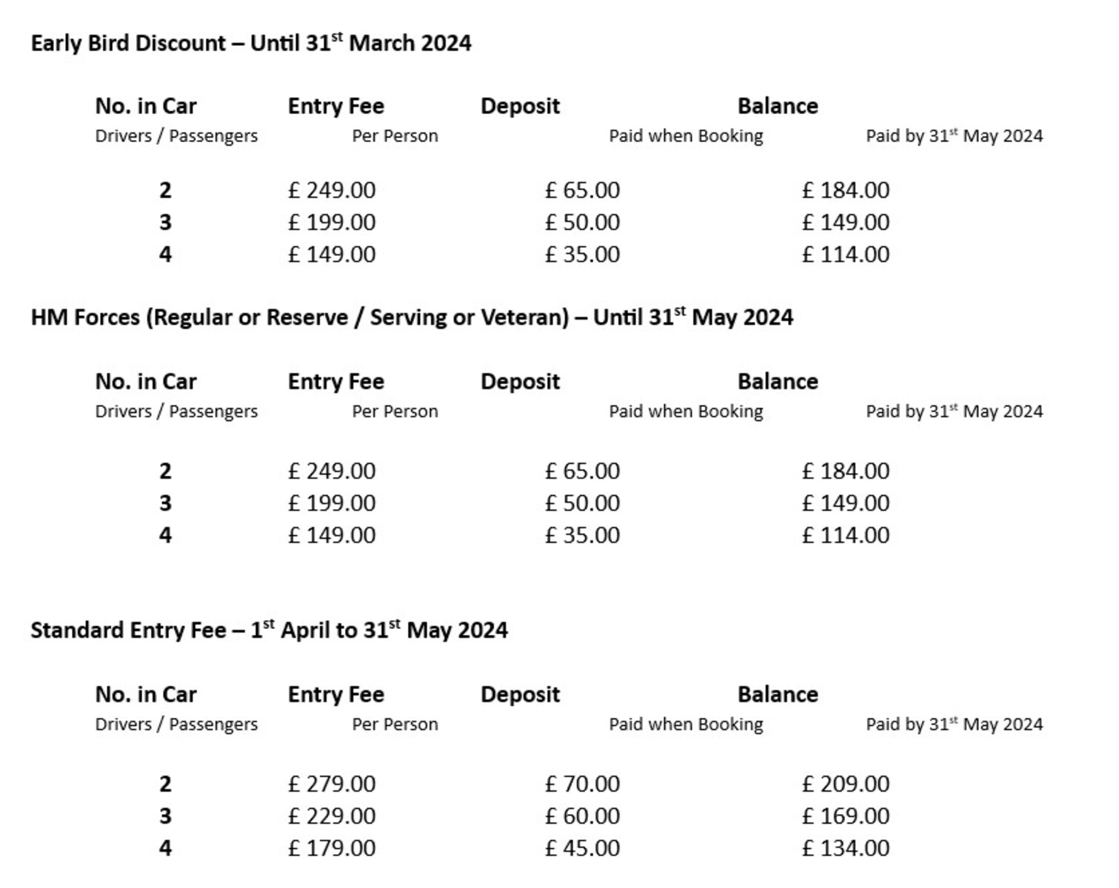
Task: Select the £ 279.00 entry fee
Action: (332, 784)
